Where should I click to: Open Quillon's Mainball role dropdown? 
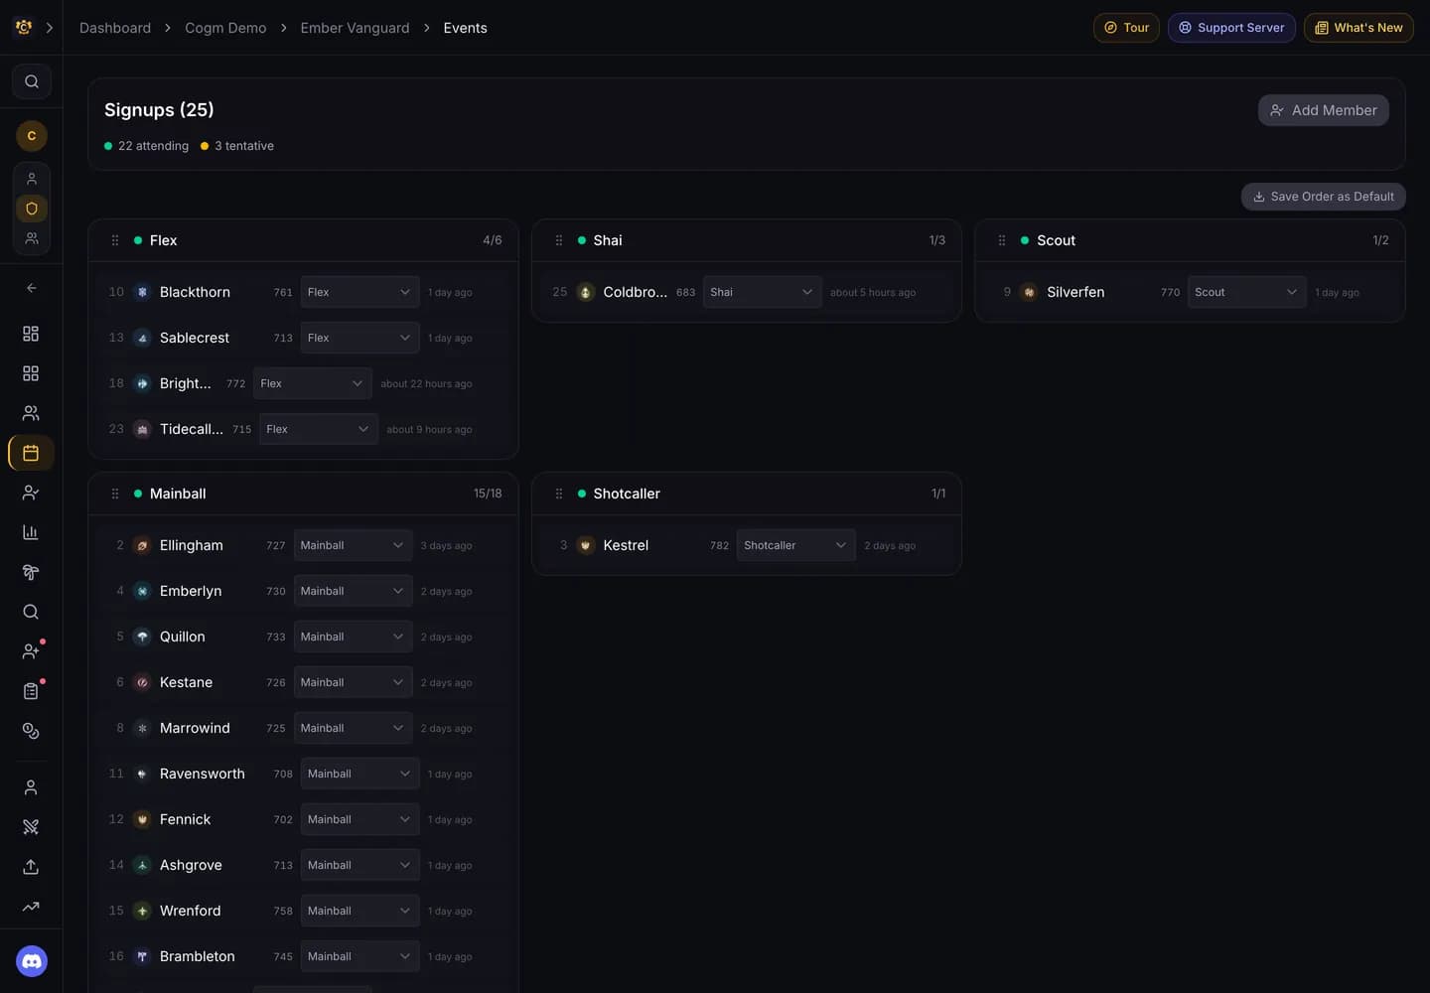[353, 637]
